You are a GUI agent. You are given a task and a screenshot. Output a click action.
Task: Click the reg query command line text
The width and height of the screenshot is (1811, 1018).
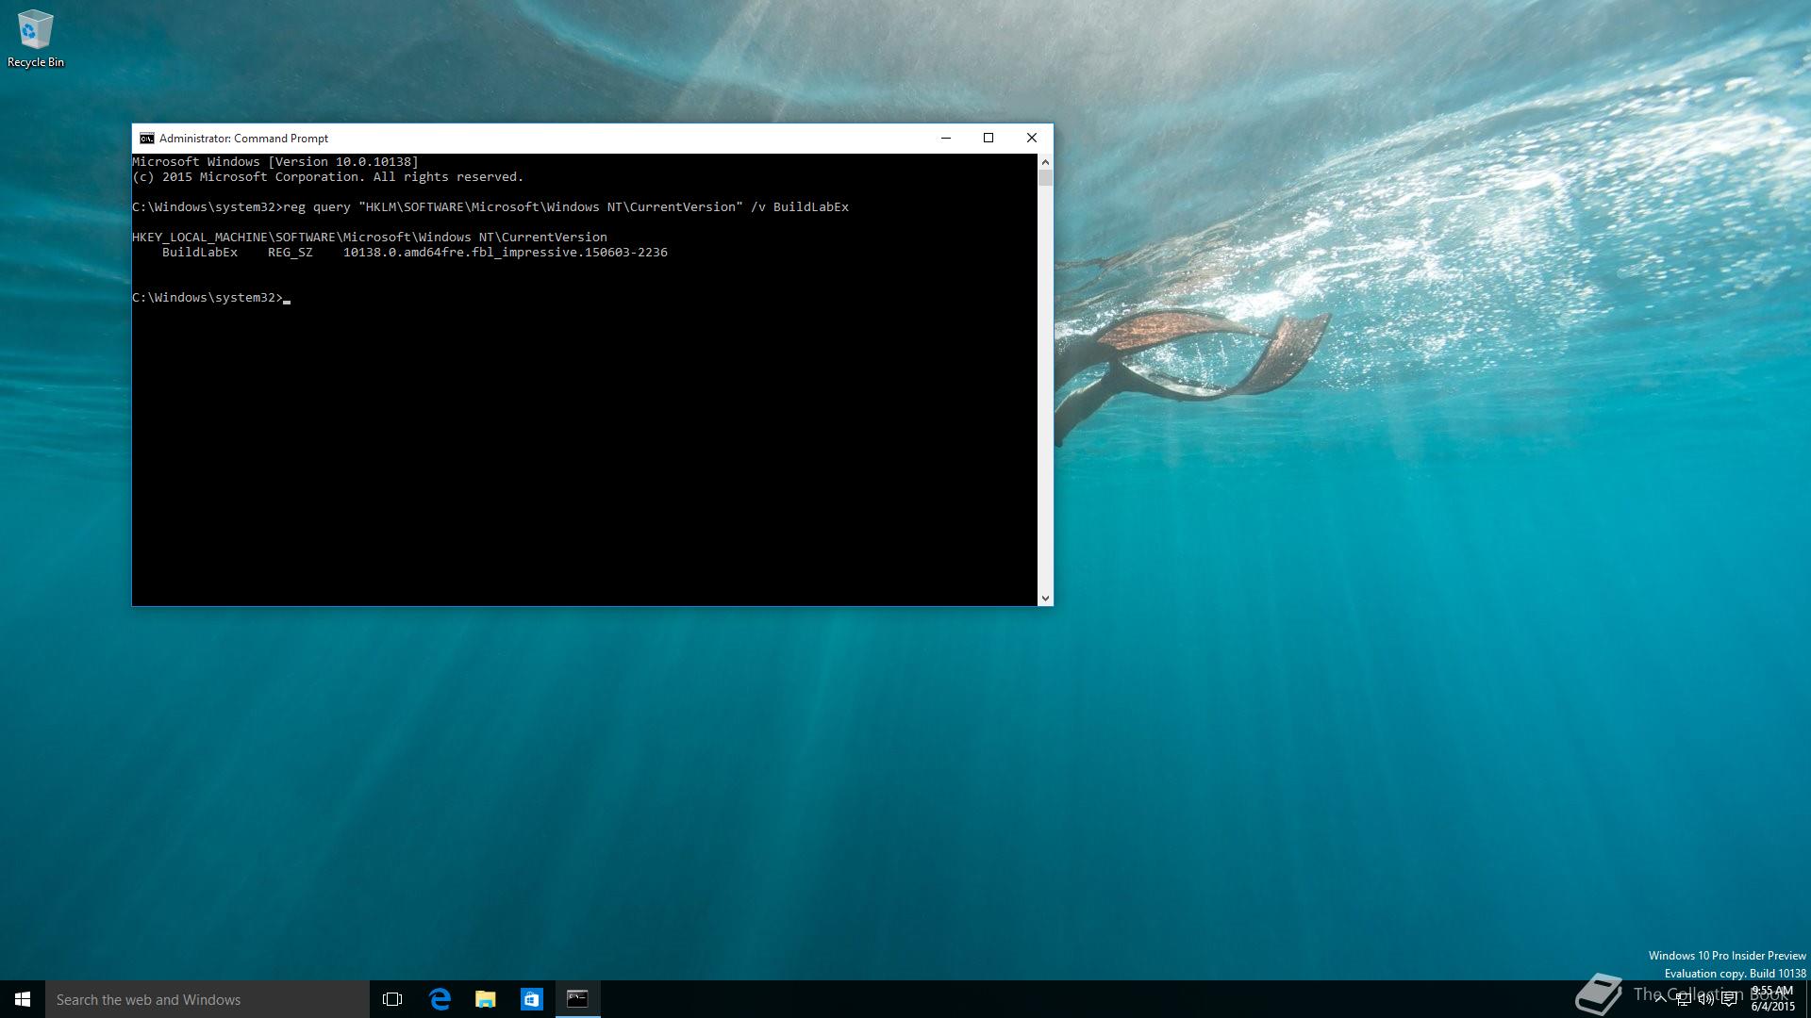click(566, 207)
